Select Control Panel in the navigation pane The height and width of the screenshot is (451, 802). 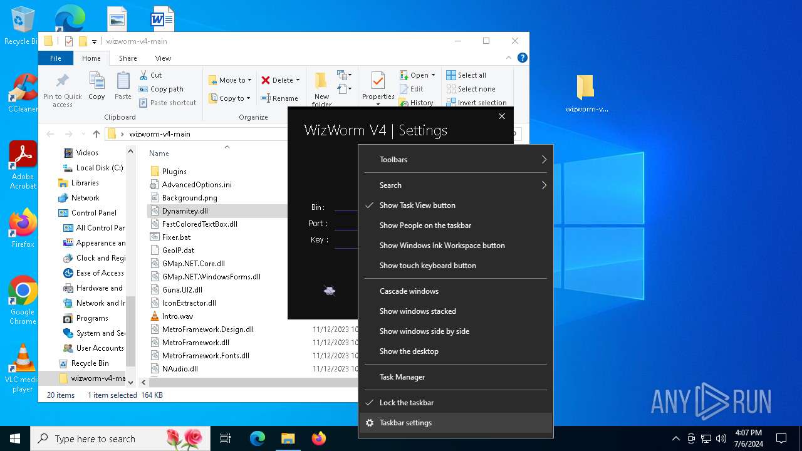coord(94,213)
